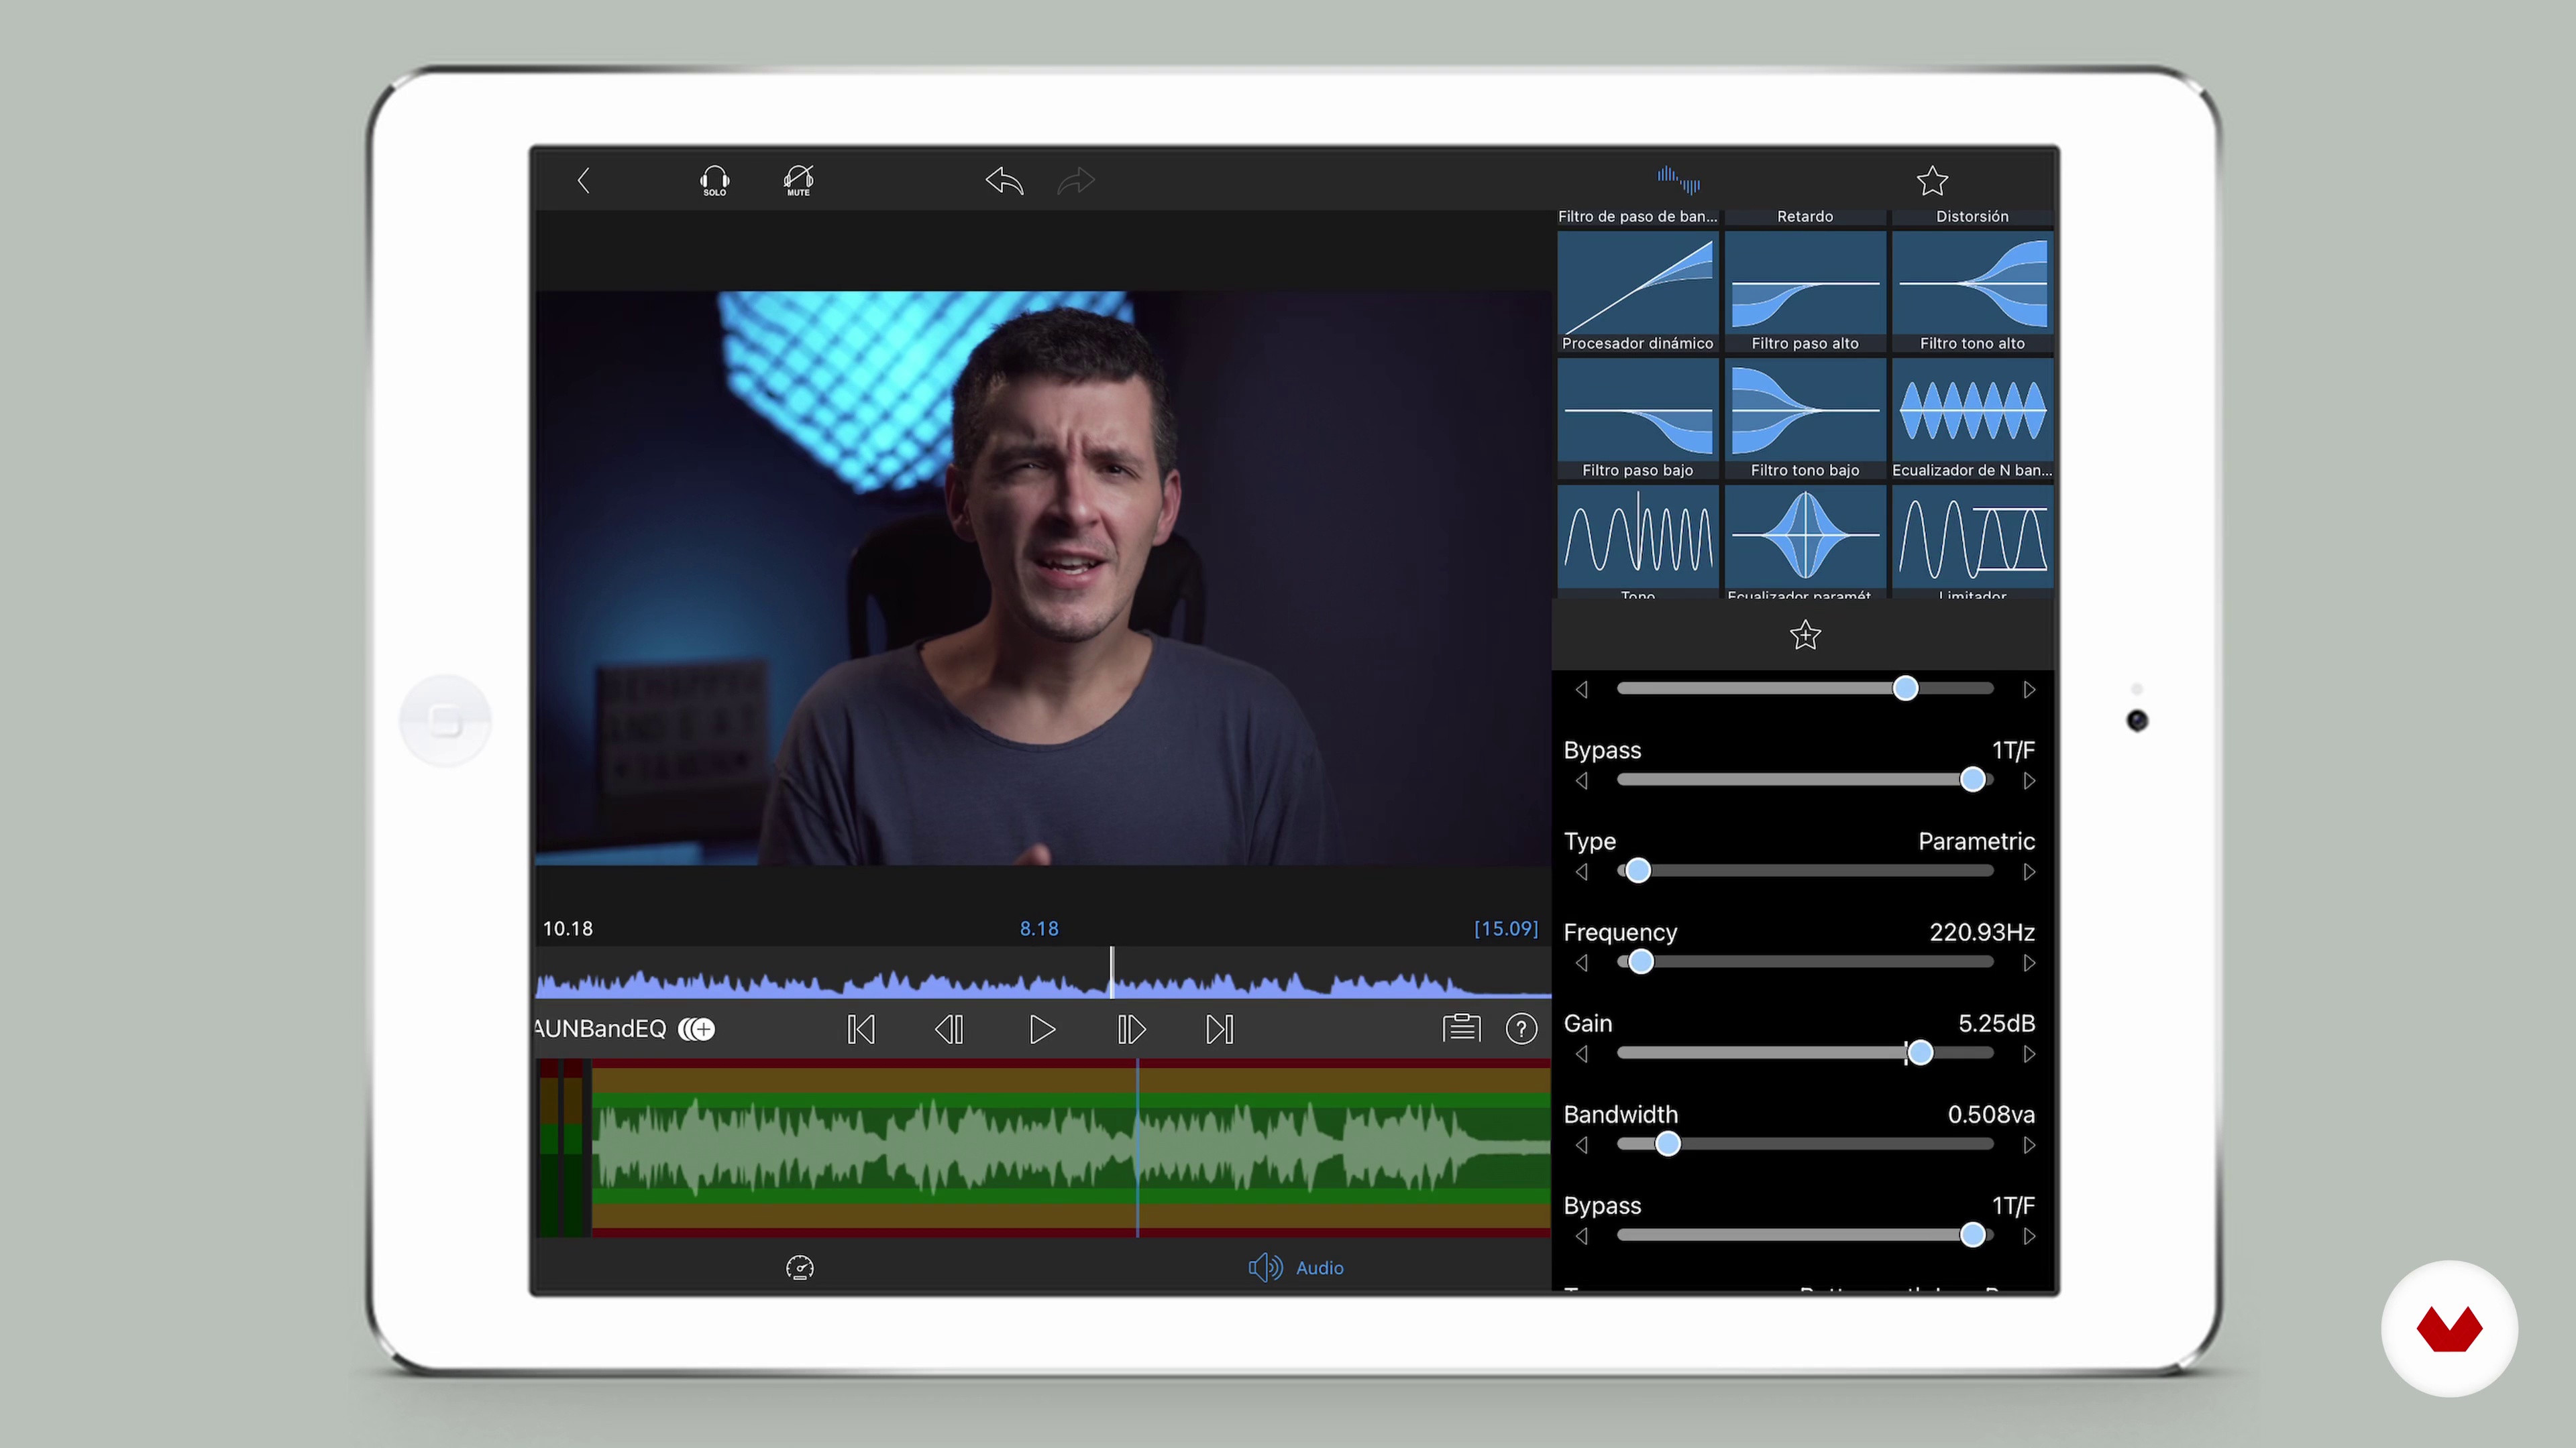Image resolution: width=2576 pixels, height=1448 pixels.
Task: Click topmost unlabeled slider handle
Action: coord(1905,688)
